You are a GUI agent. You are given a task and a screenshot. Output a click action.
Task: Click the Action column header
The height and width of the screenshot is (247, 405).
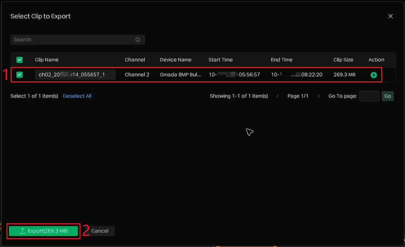point(376,60)
